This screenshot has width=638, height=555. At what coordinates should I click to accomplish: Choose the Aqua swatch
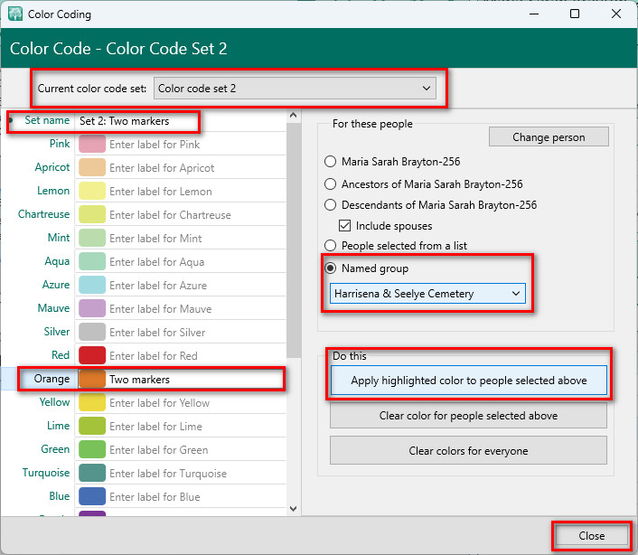coord(92,261)
